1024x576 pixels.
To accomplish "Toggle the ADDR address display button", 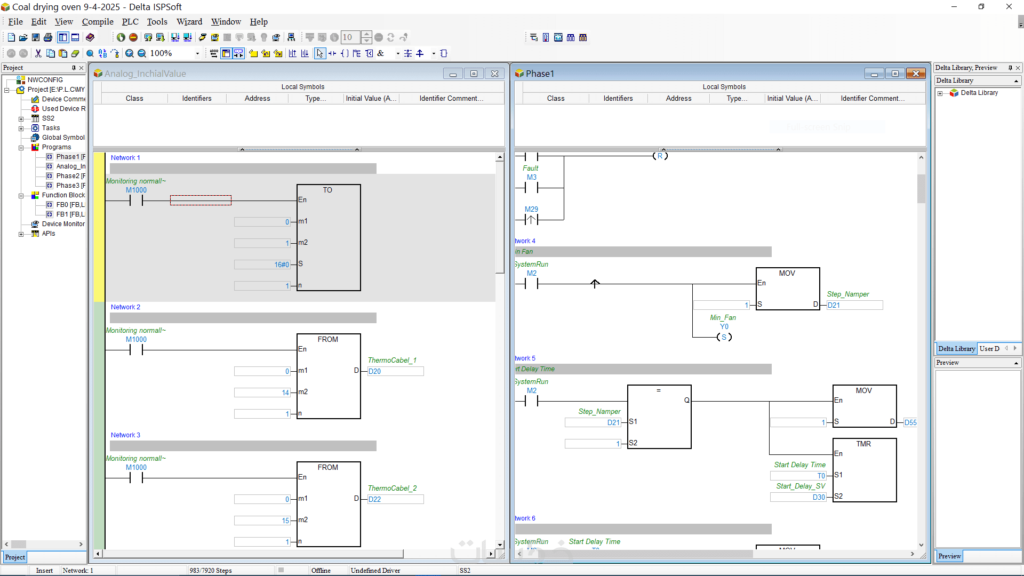I will point(214,53).
